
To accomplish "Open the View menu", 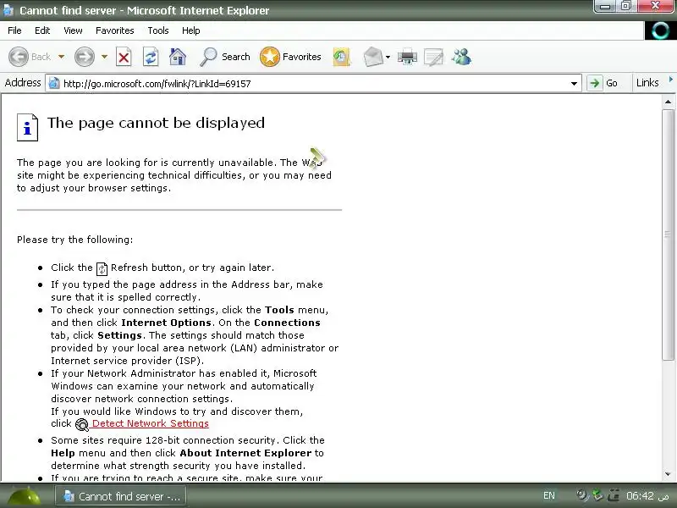I will coord(73,30).
